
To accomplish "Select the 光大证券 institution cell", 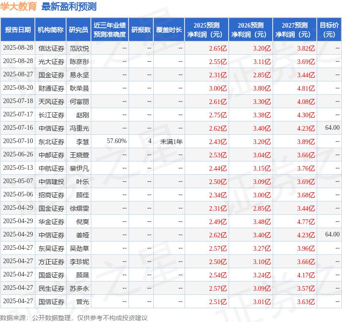I will pyautogui.click(x=51, y=62).
